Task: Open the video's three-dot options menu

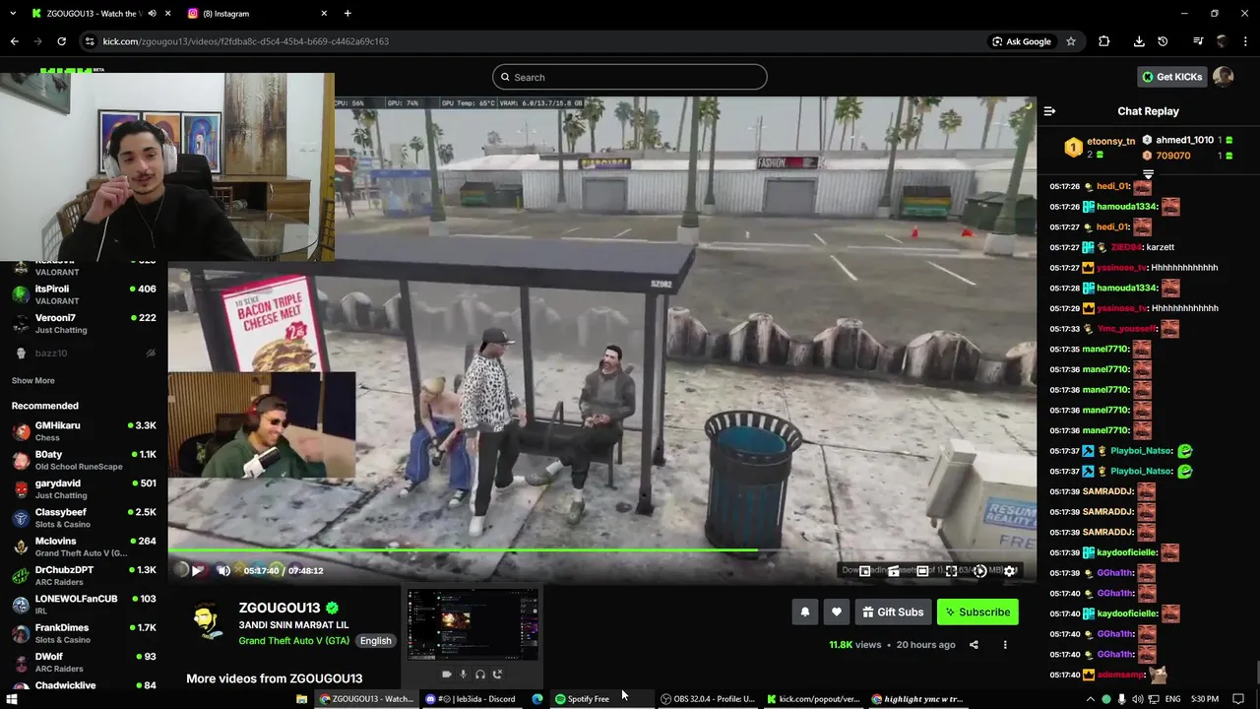Action: (x=1005, y=645)
